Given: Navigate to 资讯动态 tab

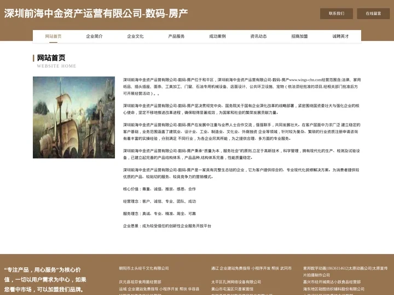Looking at the screenshot, I should (258, 37).
